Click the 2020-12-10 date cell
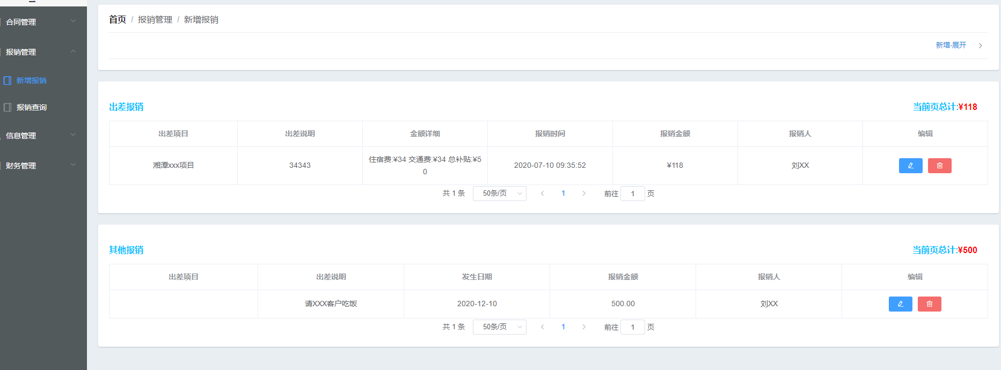Screen dimensions: 1001x370 point(477,304)
